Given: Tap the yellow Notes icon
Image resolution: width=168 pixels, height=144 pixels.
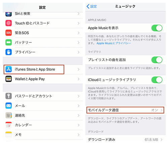Looking at the screenshot, I should (8, 135).
